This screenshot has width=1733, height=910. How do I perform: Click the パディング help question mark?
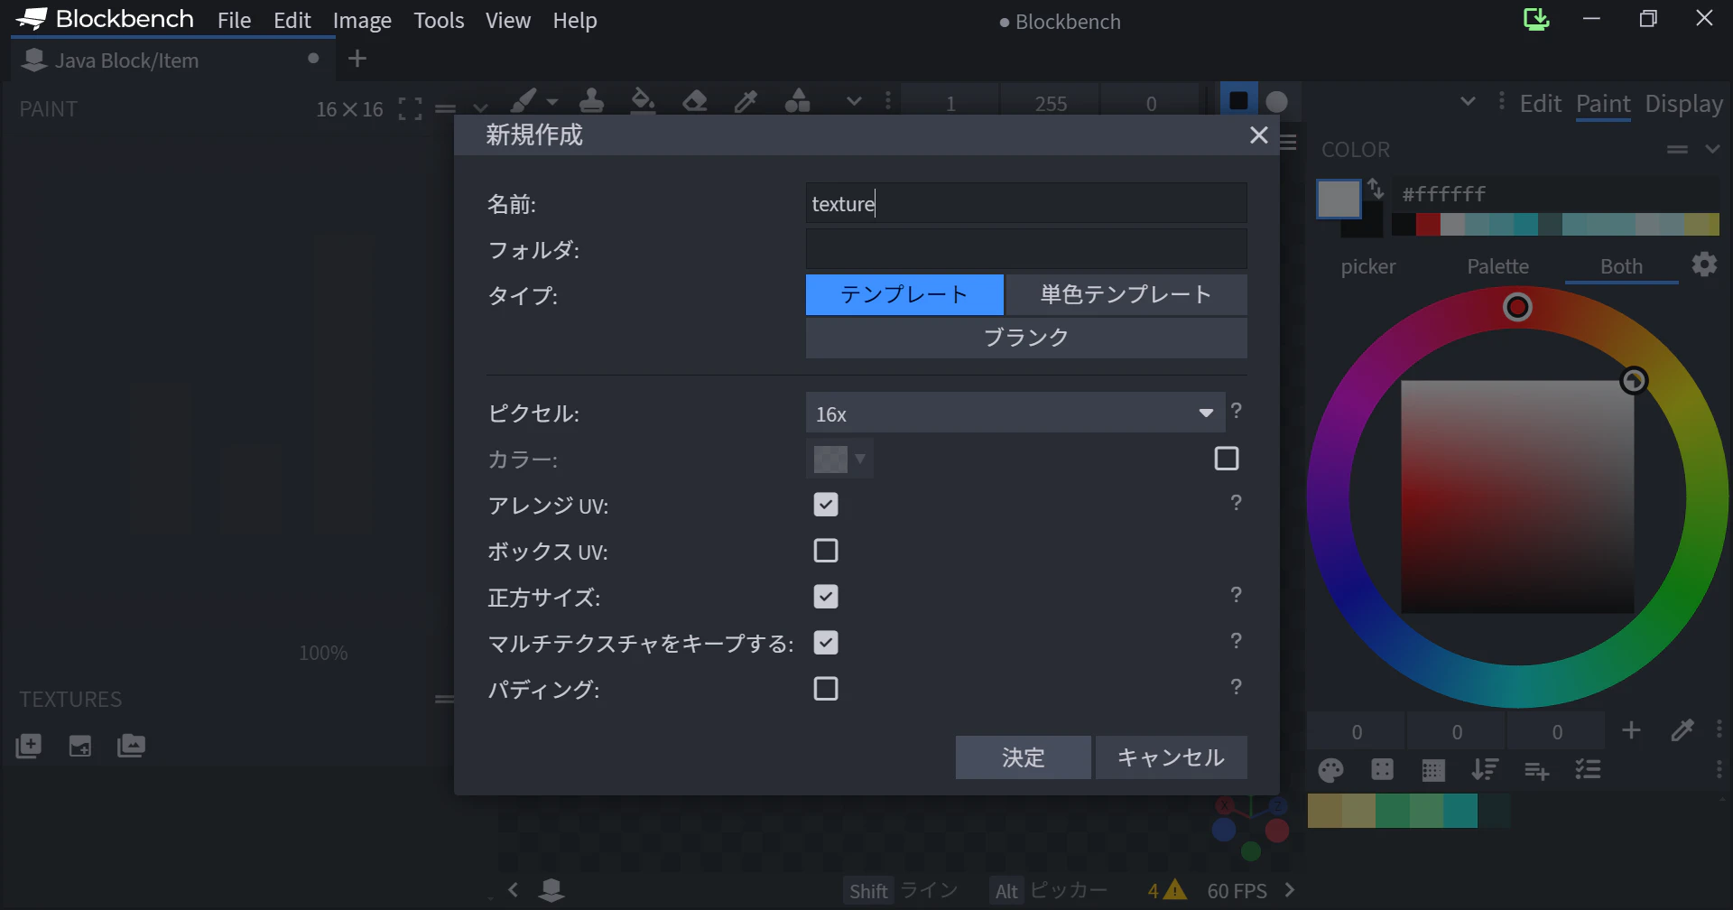[1237, 687]
